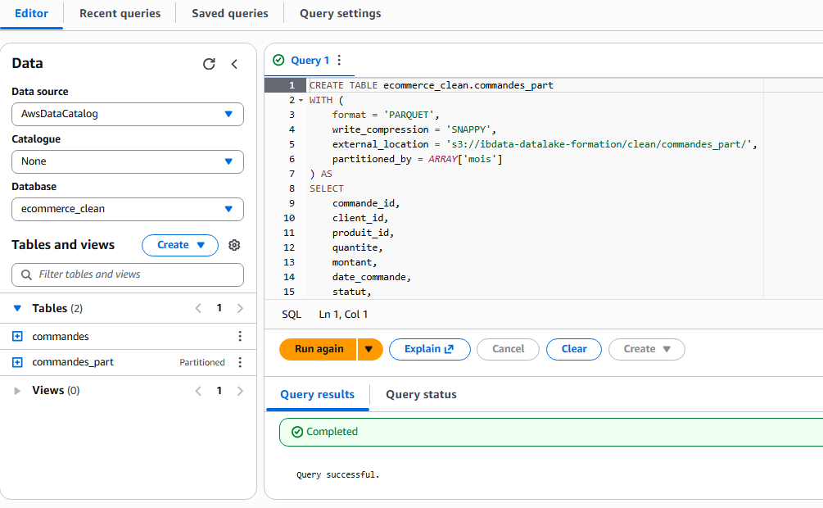This screenshot has height=508, width=823.
Task: Click the s3 external_location string
Action: [599, 144]
